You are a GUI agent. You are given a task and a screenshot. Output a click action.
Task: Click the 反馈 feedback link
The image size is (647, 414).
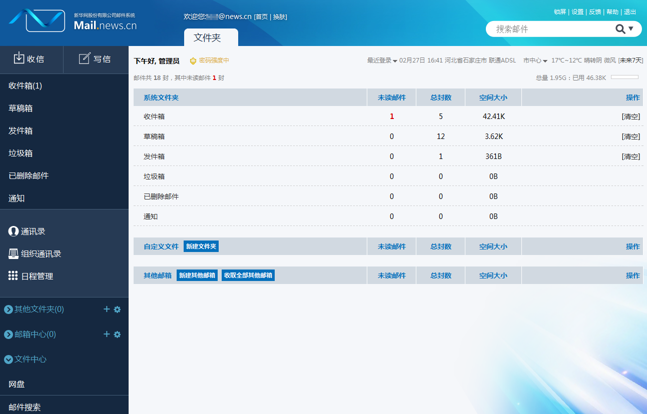pos(595,12)
